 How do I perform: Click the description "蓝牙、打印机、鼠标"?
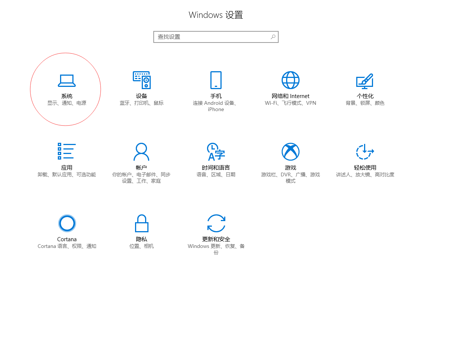click(141, 103)
